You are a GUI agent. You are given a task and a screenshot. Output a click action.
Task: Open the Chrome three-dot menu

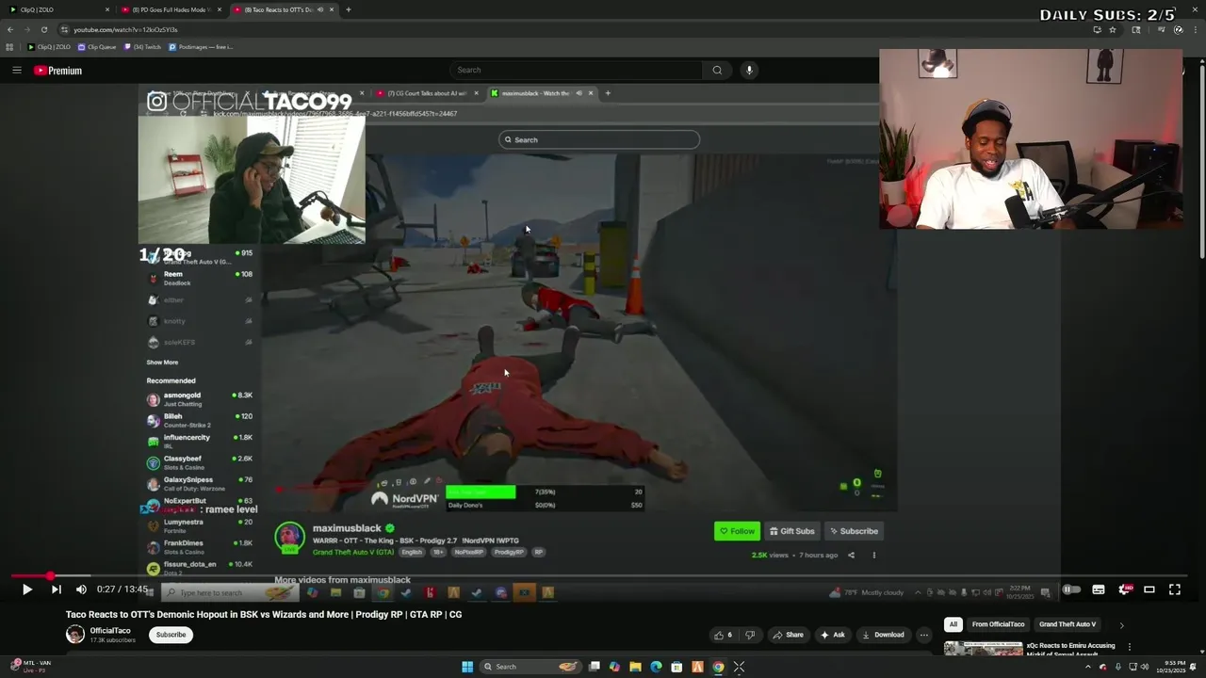coord(1195,29)
